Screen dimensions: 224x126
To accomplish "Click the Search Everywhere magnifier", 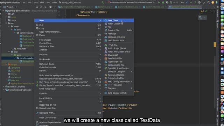I will click(209, 2).
